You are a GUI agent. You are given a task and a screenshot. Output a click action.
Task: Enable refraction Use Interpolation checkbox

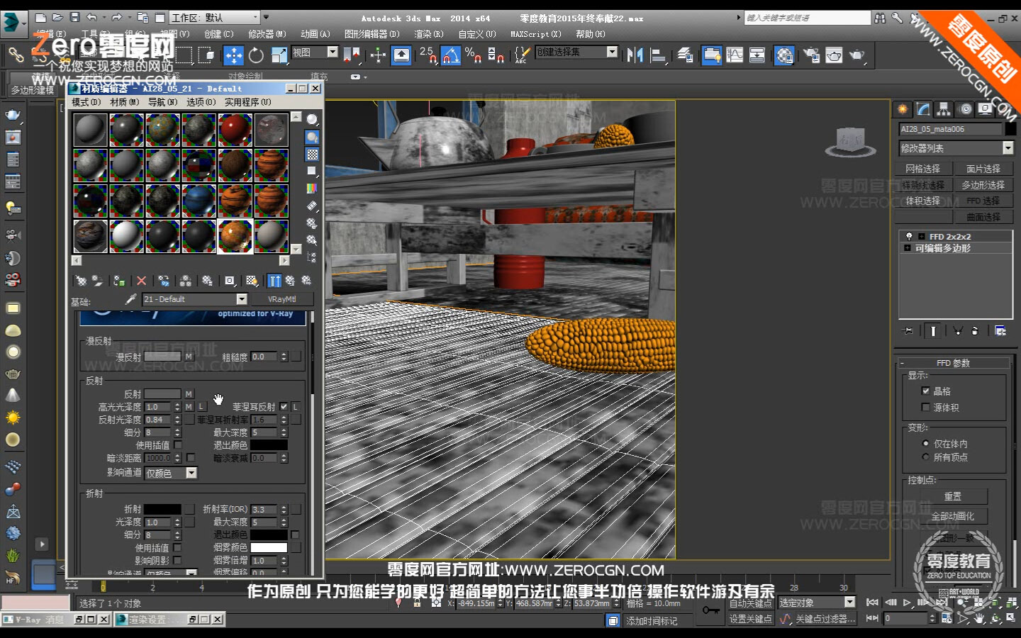(178, 548)
